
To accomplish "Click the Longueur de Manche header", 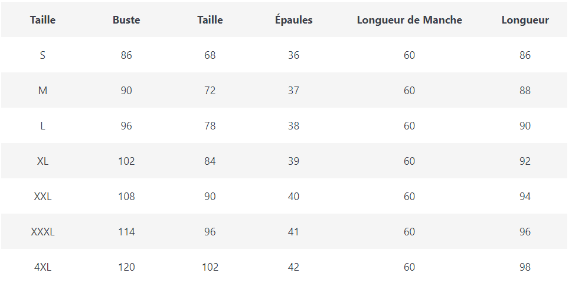I will [409, 20].
